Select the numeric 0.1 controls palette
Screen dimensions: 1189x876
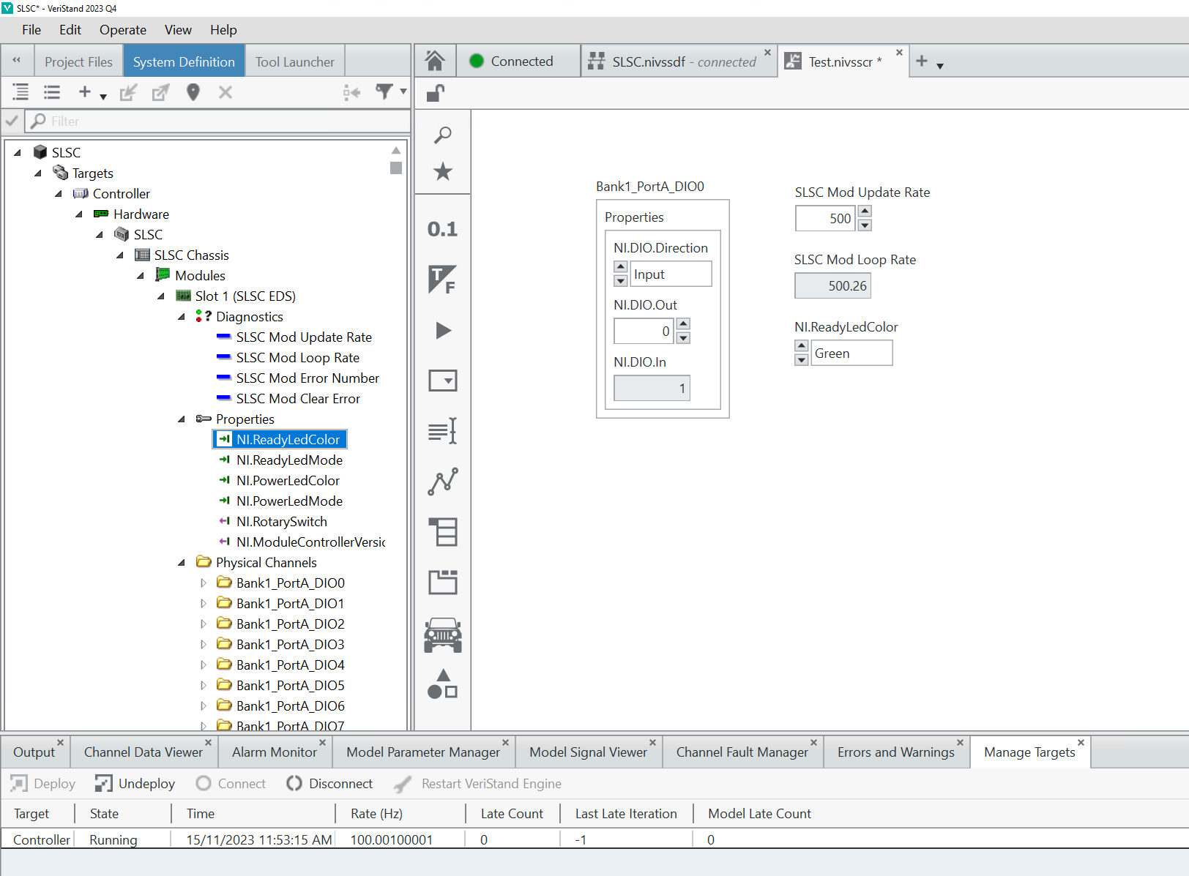coord(442,229)
